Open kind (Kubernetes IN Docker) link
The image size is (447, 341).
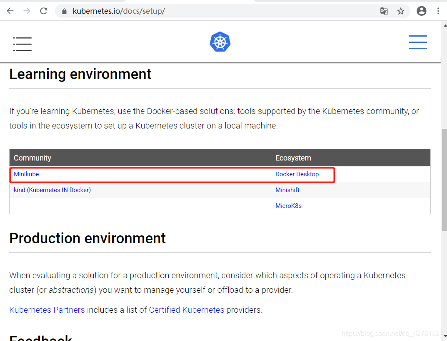pos(52,190)
